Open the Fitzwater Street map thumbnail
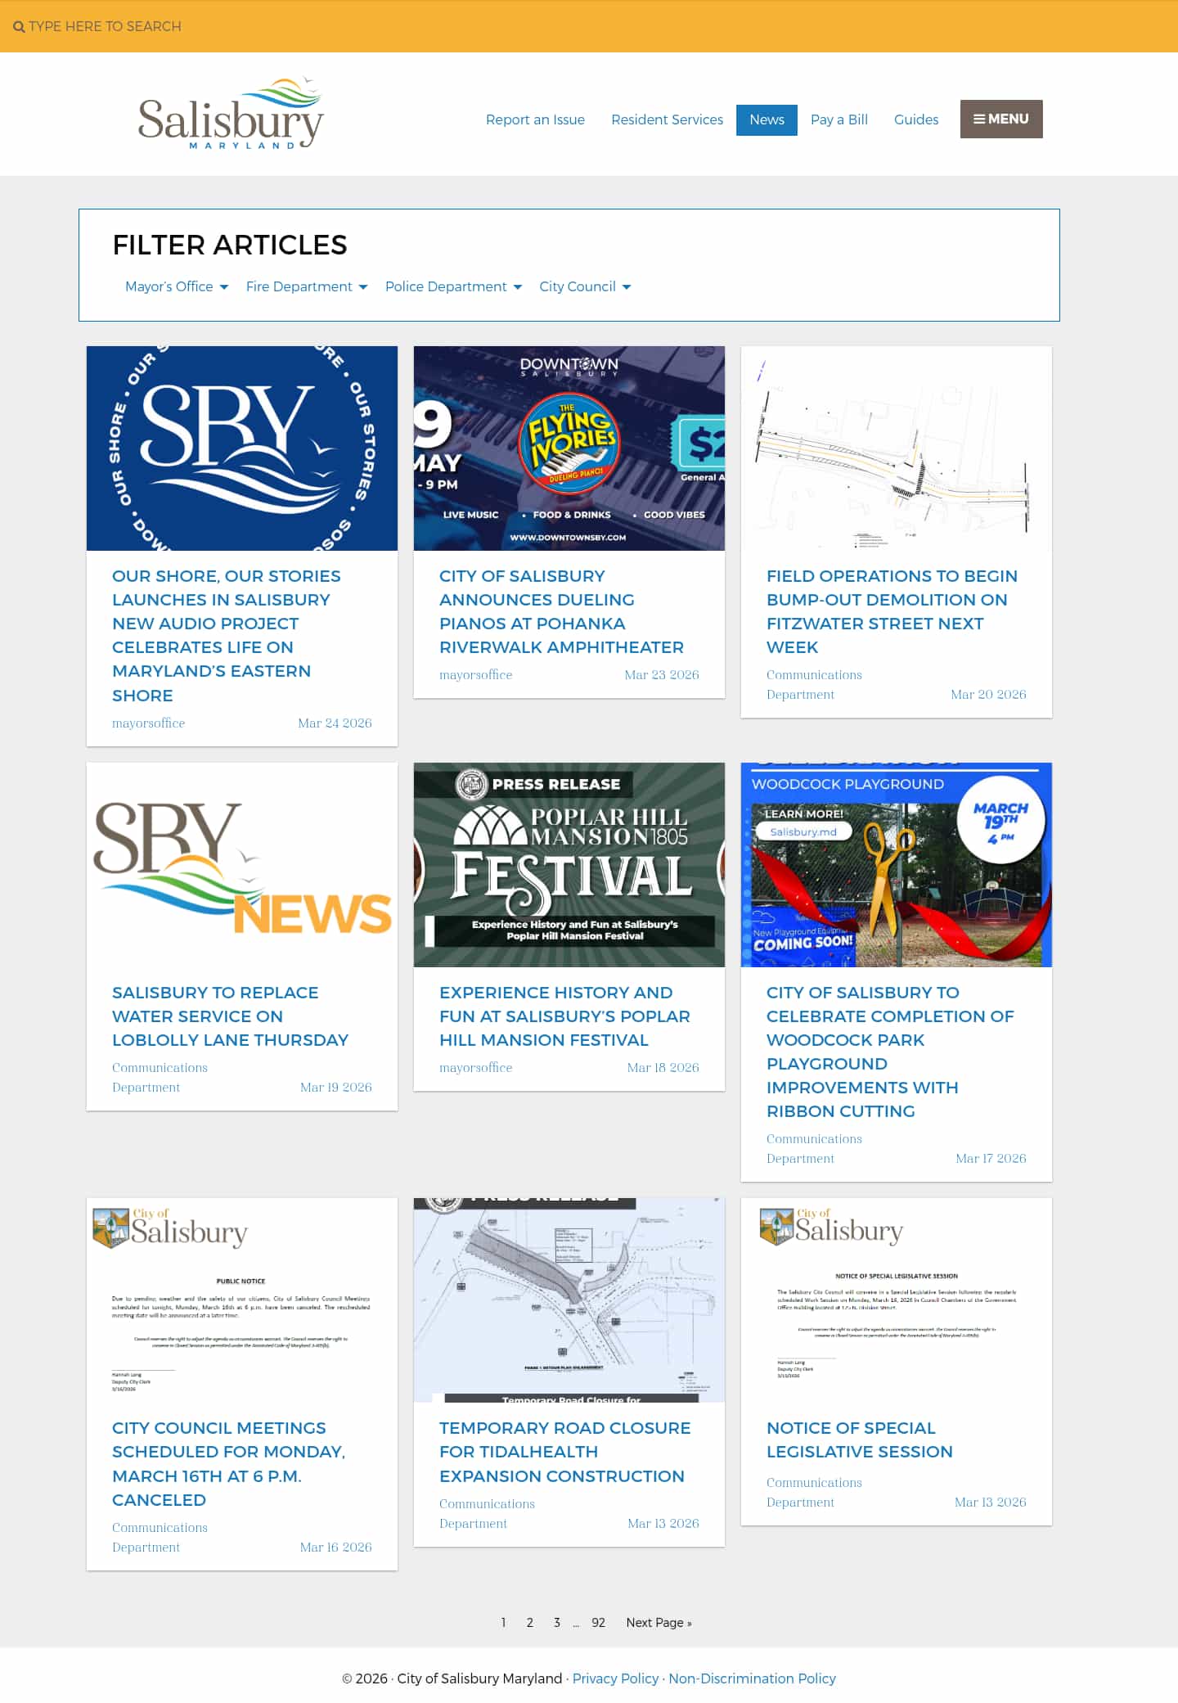Image resolution: width=1178 pixels, height=1703 pixels. (897, 448)
